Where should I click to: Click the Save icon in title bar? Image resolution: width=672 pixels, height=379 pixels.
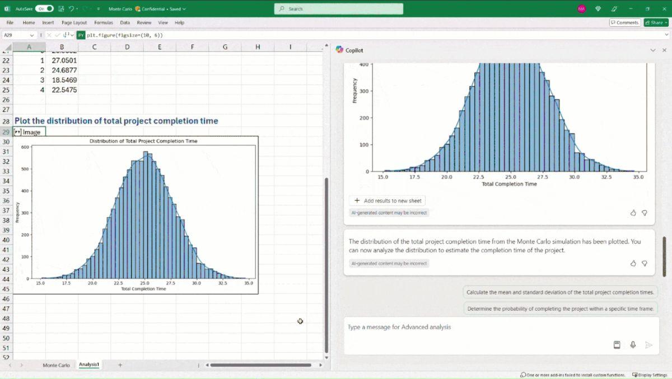pyautogui.click(x=61, y=9)
